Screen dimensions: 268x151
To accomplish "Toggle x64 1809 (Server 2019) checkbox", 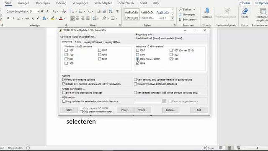I will (x=137, y=59).
